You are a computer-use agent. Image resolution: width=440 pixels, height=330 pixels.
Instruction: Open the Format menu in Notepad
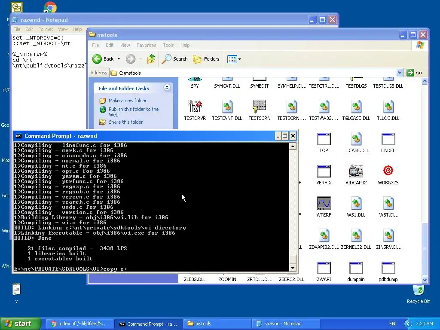[46, 29]
